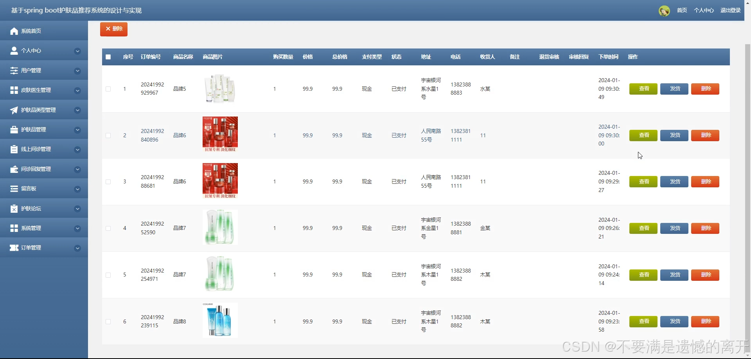Click 查看 for order 20241992254971
The image size is (751, 359).
[643, 275]
